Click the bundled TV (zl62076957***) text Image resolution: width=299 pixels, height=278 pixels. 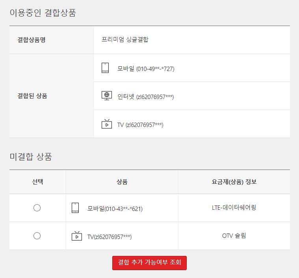click(140, 125)
